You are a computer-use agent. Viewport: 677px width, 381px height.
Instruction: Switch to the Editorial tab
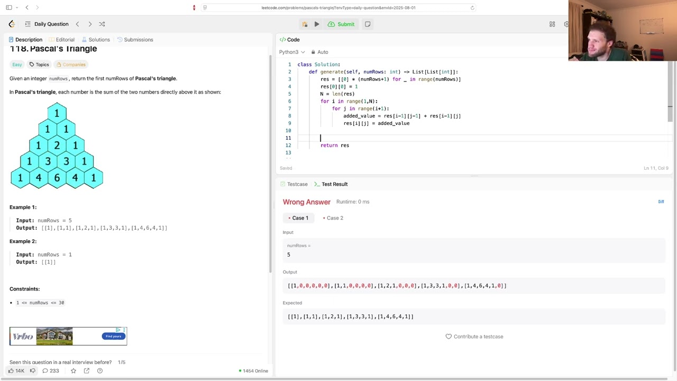61,40
